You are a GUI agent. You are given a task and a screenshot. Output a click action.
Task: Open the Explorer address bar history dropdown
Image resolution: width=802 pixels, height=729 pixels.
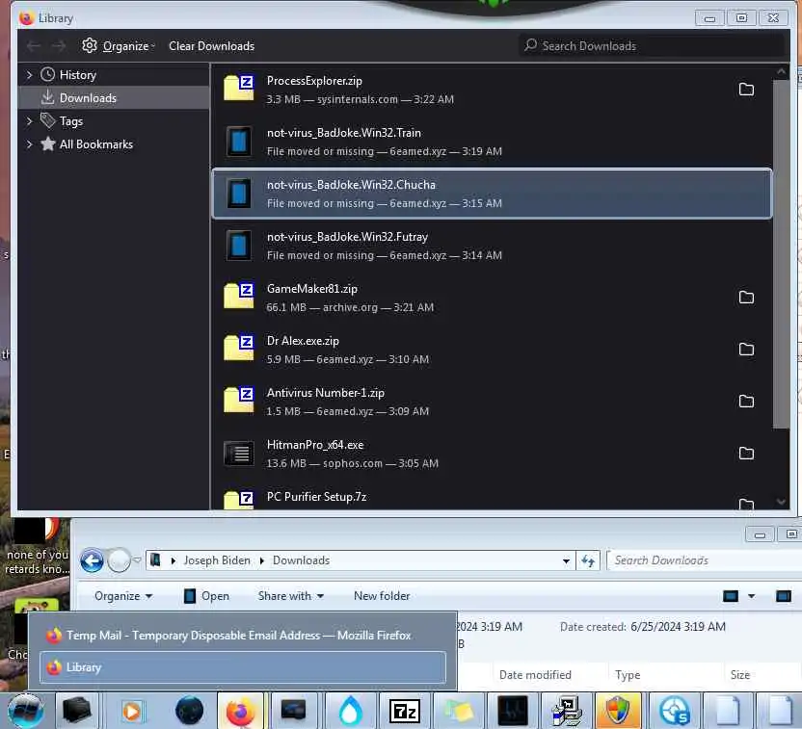pos(566,560)
